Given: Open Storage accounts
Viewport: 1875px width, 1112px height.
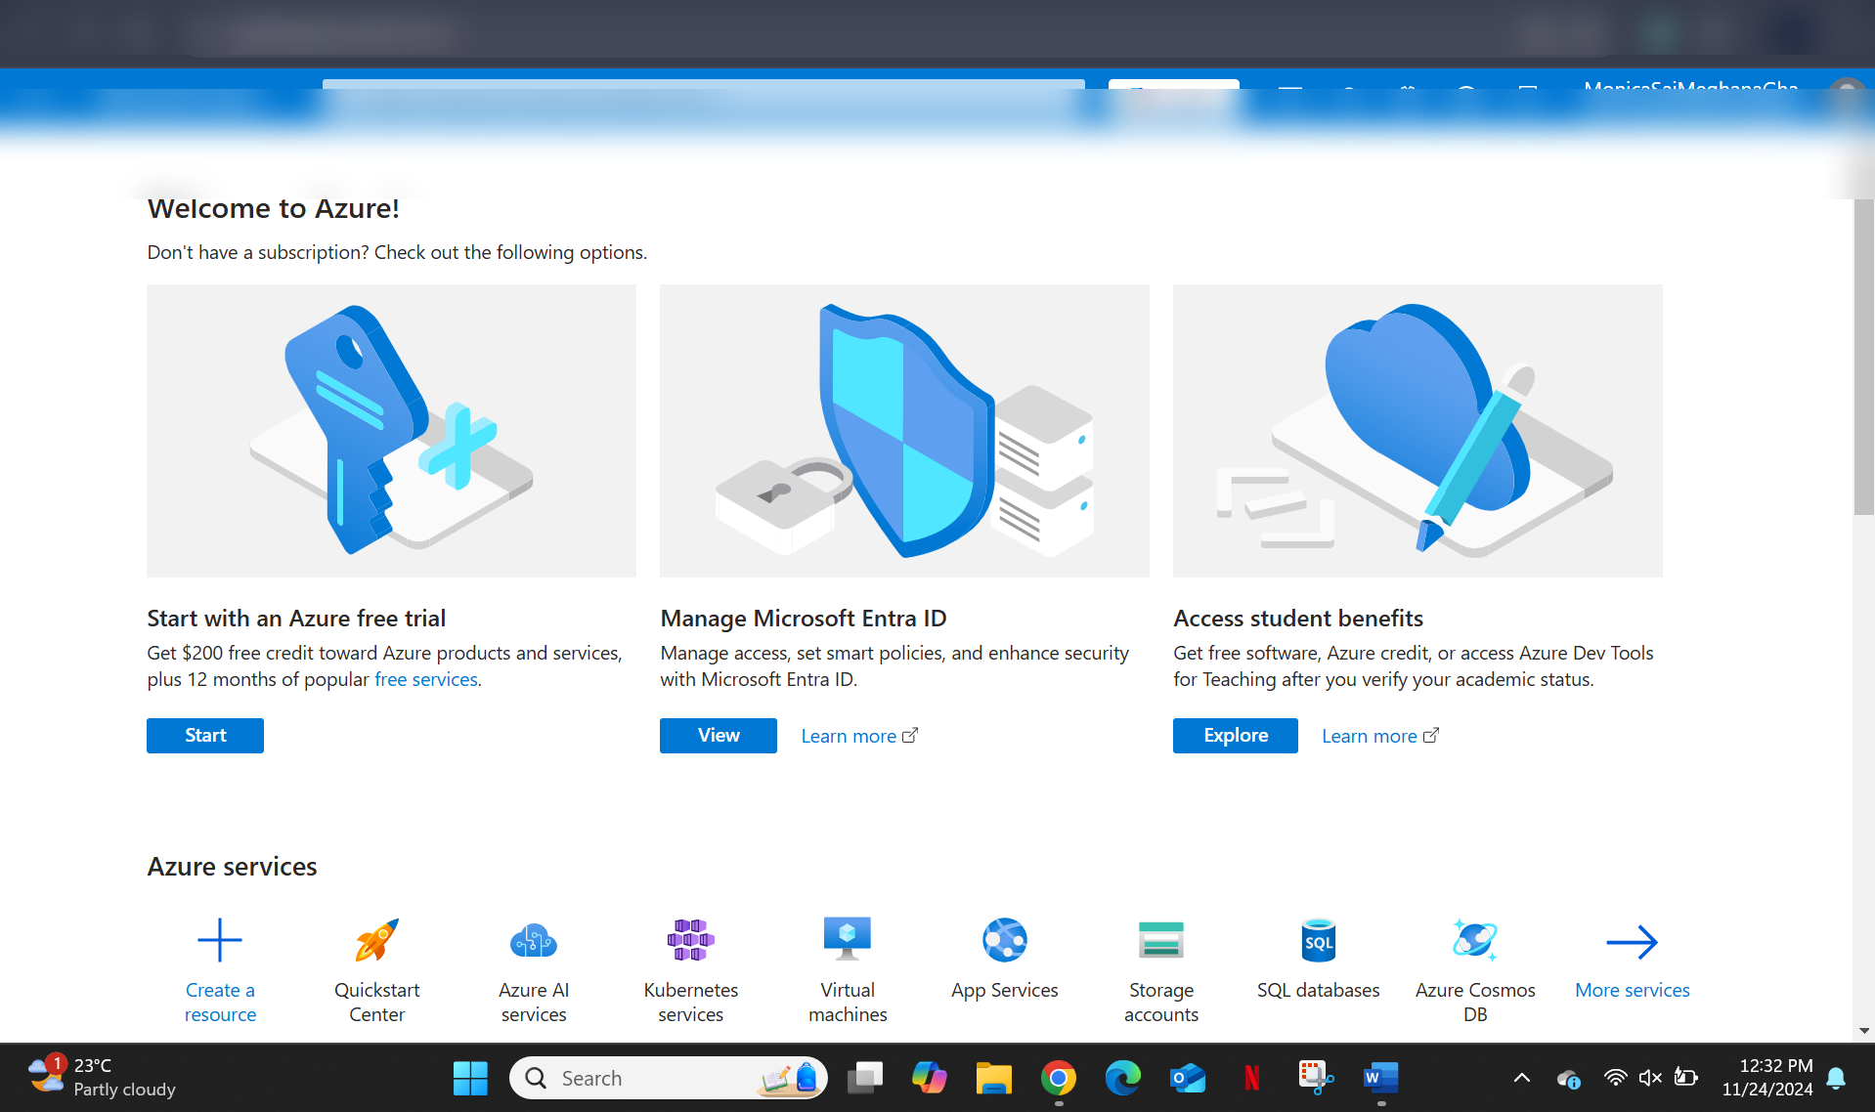Looking at the screenshot, I should point(1161,970).
